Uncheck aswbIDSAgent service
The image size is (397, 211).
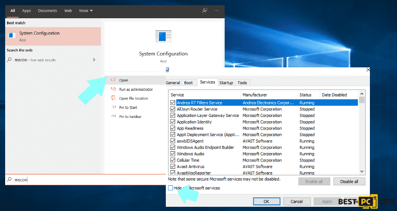(173, 141)
